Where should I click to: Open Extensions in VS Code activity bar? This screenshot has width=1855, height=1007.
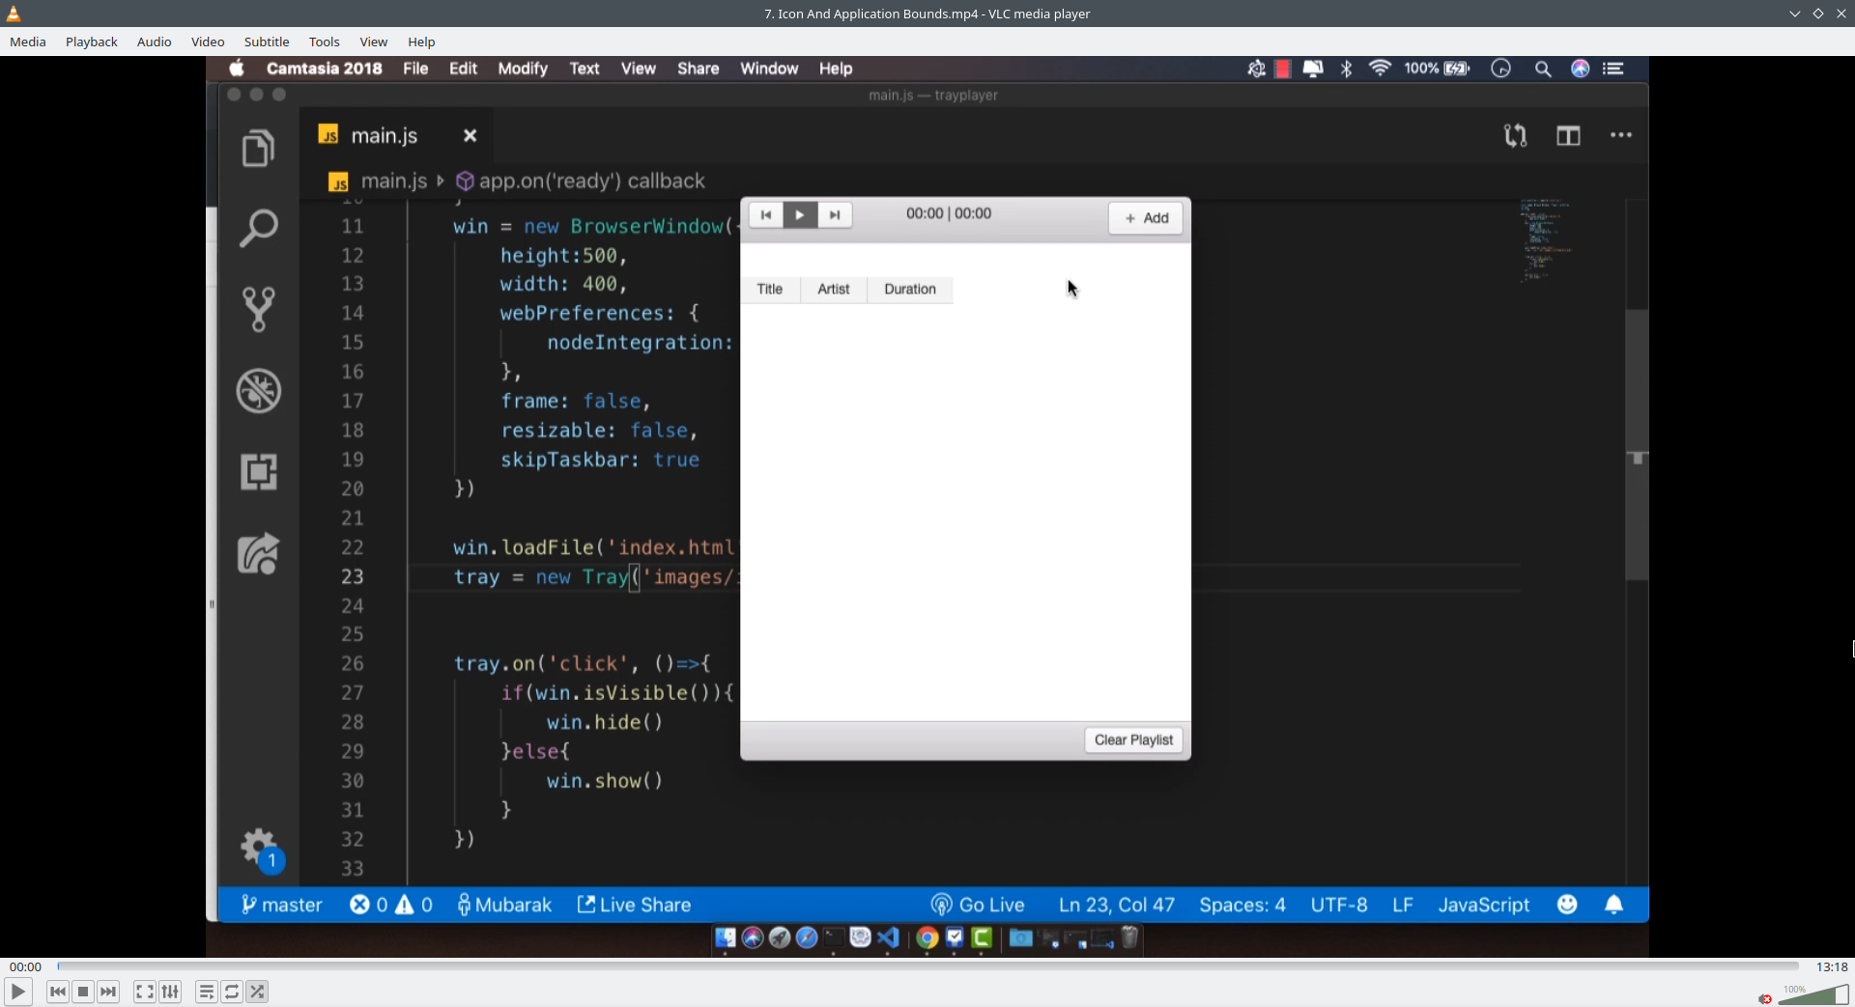[258, 472]
